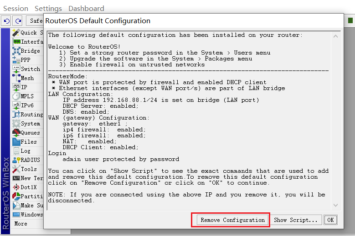Expand the MPLS submenu
355x236 pixels.
pos(27,96)
